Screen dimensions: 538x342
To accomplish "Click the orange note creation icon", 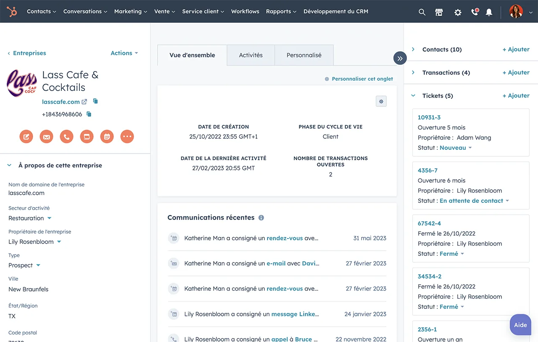I will [x=26, y=136].
